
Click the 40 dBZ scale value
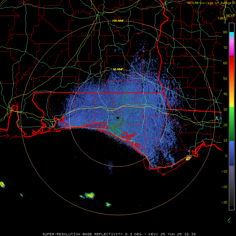coord(225,94)
